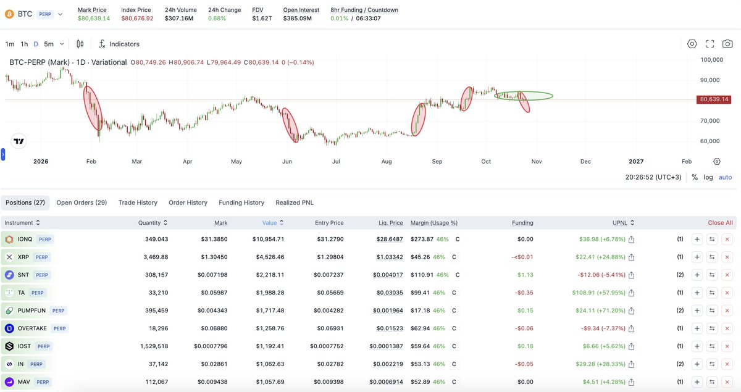The width and height of the screenshot is (741, 392).
Task: Reverse the TA position with swap icon
Action: pos(712,293)
